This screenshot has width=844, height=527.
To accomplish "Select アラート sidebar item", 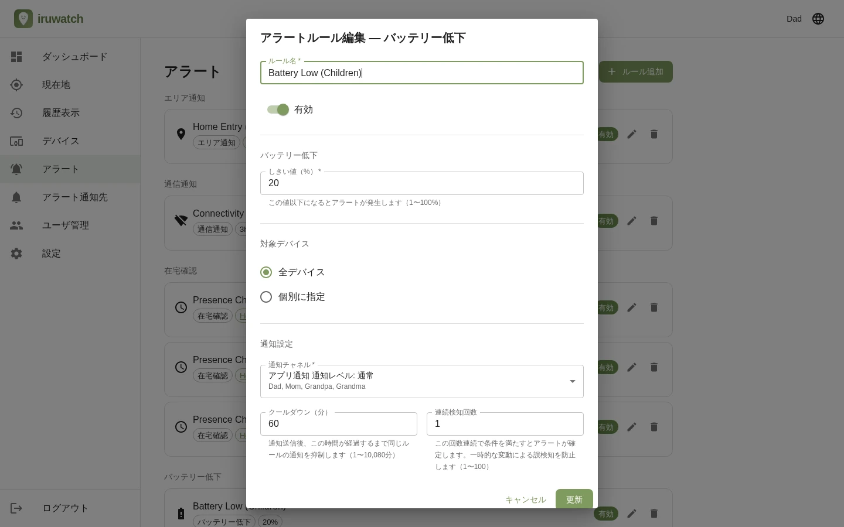I will tap(70, 169).
